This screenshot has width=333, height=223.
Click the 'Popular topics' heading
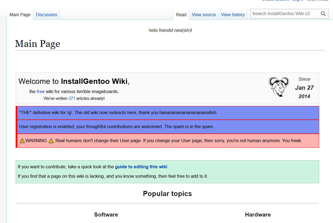pyautogui.click(x=167, y=194)
